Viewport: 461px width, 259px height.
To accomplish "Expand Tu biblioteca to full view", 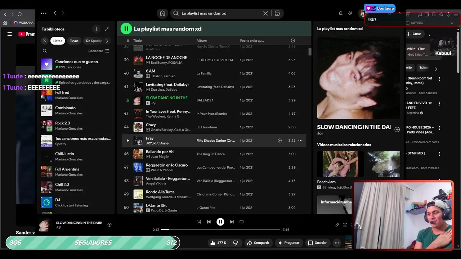I will coord(107,29).
